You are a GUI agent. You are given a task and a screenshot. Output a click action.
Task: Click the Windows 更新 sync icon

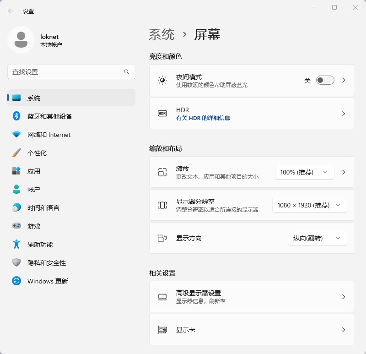pos(16,281)
